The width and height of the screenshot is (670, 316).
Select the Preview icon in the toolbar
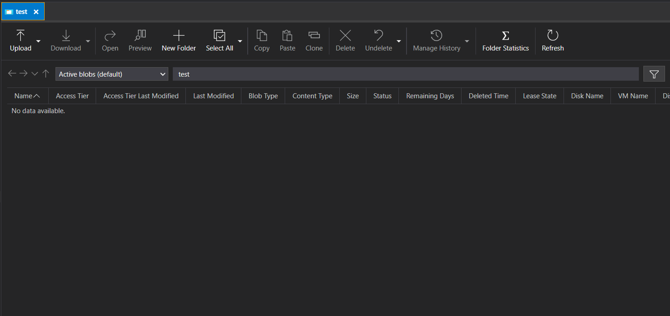[140, 40]
